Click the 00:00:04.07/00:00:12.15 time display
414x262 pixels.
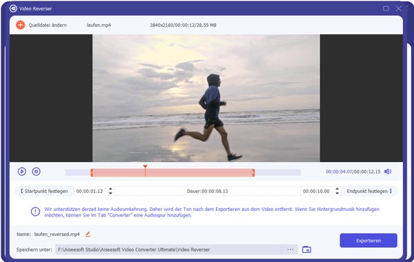353,172
